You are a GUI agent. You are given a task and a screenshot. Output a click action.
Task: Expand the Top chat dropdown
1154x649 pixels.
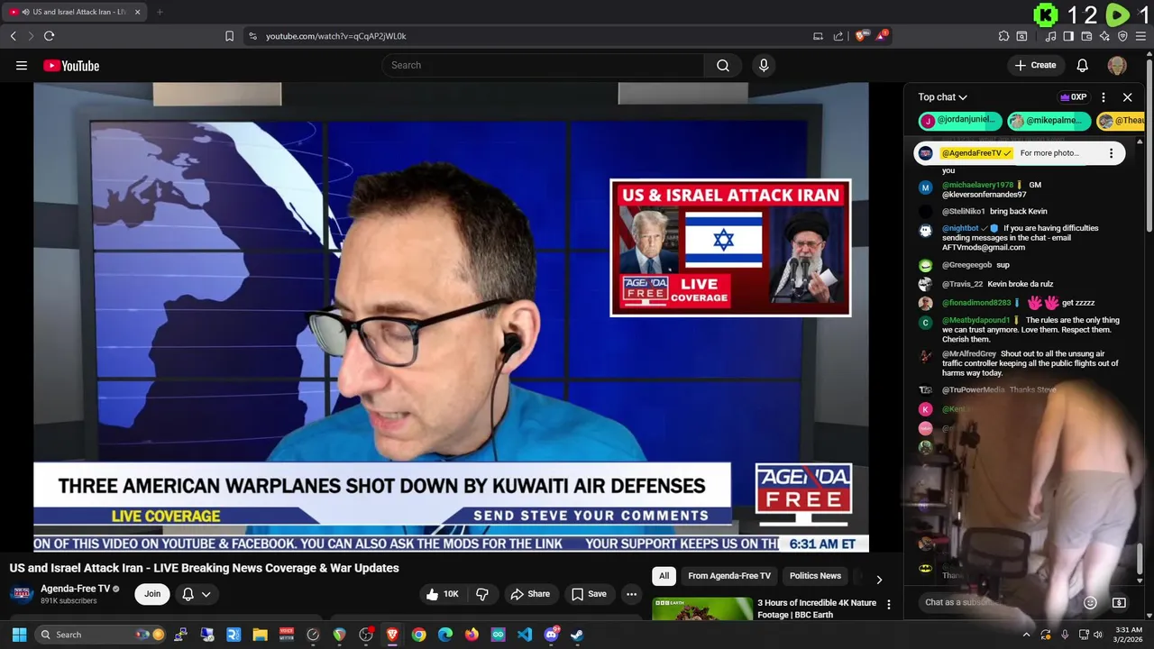[x=942, y=97]
